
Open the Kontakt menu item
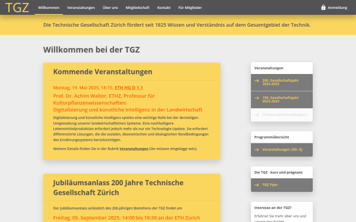coord(164,8)
